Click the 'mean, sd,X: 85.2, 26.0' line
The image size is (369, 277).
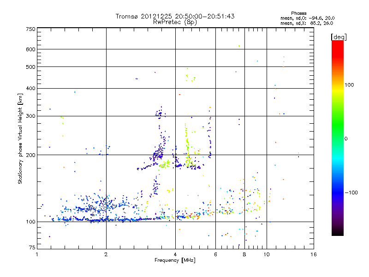tap(307, 23)
